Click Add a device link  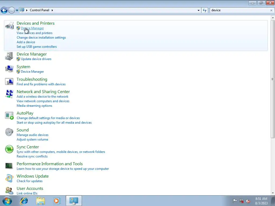26,42
